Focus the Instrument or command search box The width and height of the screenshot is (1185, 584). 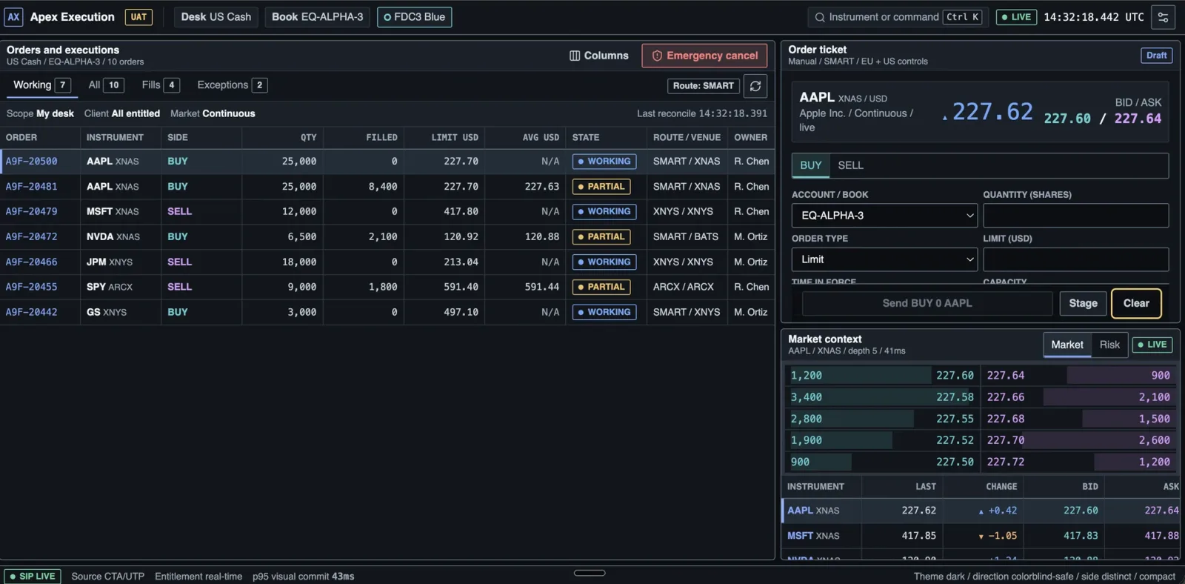coord(898,17)
